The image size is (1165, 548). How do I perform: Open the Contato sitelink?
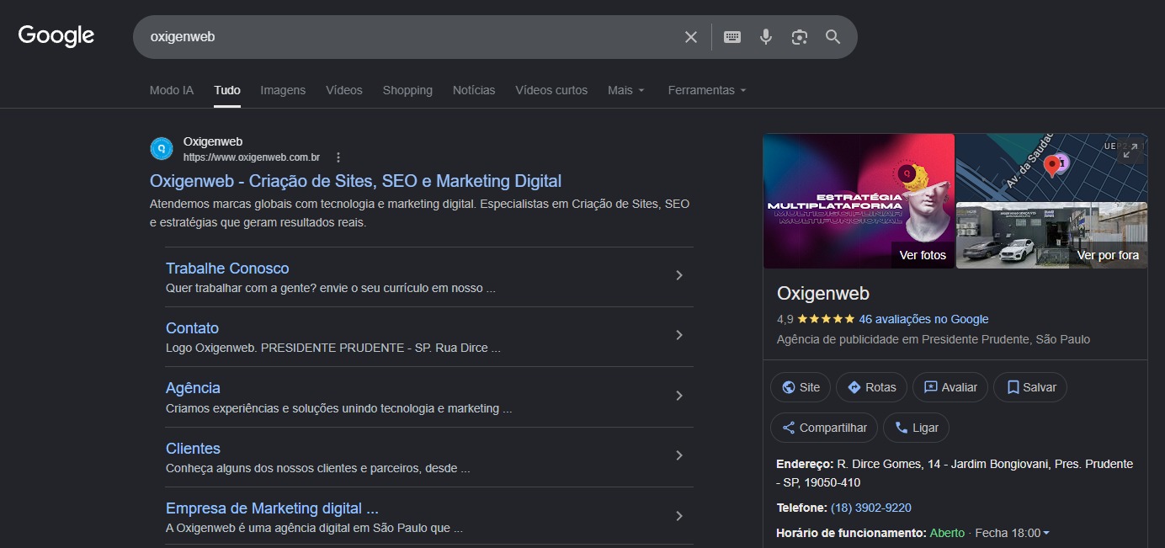tap(192, 328)
